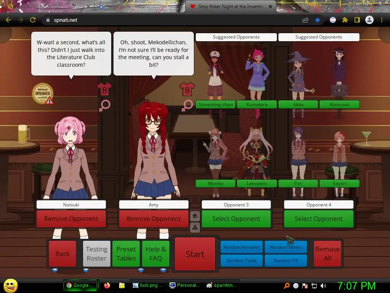Choose suggested opponent Streaming-chan

(x=216, y=105)
